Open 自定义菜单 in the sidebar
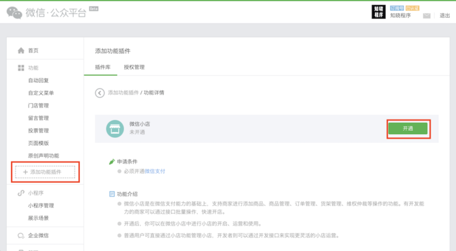The image size is (456, 251). coord(41,93)
